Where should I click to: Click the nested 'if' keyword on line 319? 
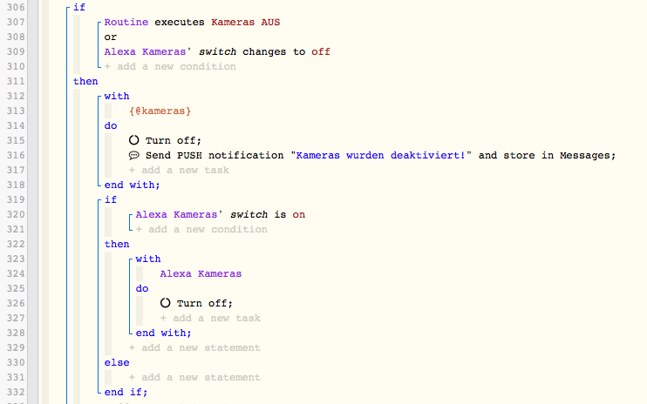[111, 199]
